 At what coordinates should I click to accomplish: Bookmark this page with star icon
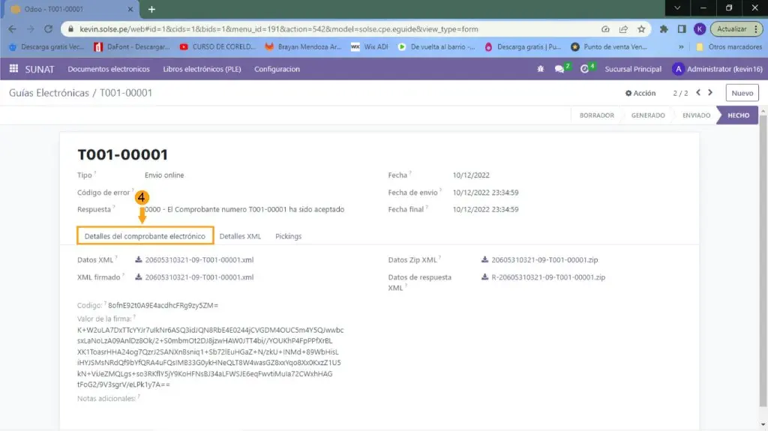point(641,29)
